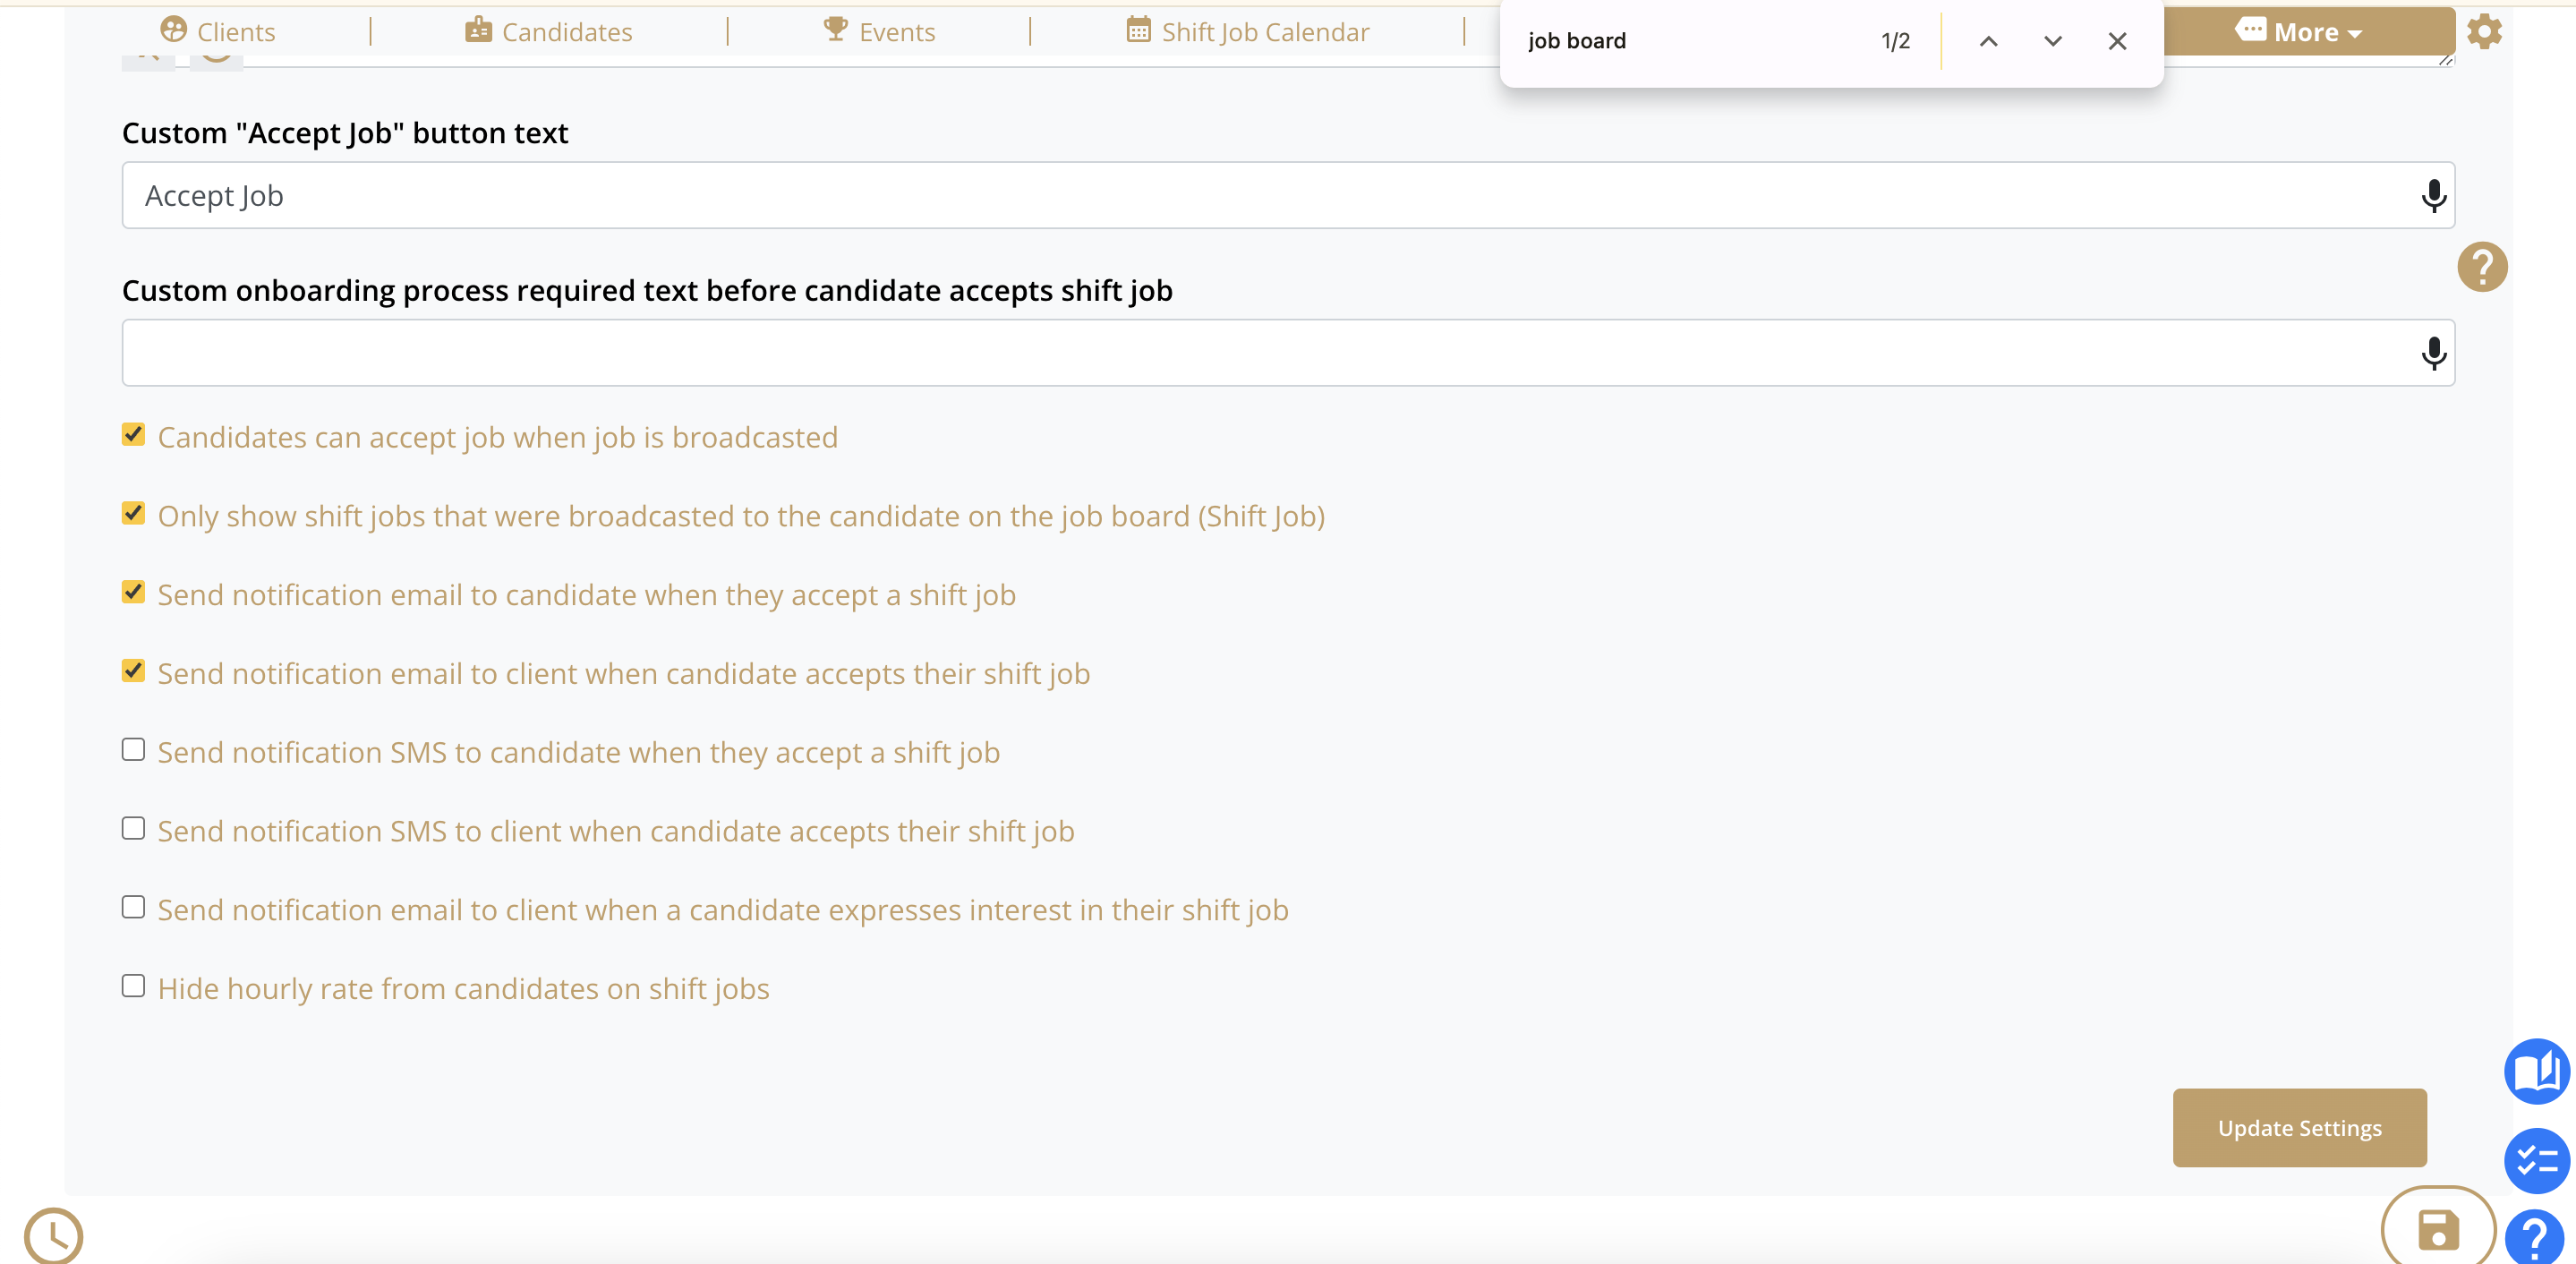
Task: Click the blue help question mark icon
Action: coord(2535,1238)
